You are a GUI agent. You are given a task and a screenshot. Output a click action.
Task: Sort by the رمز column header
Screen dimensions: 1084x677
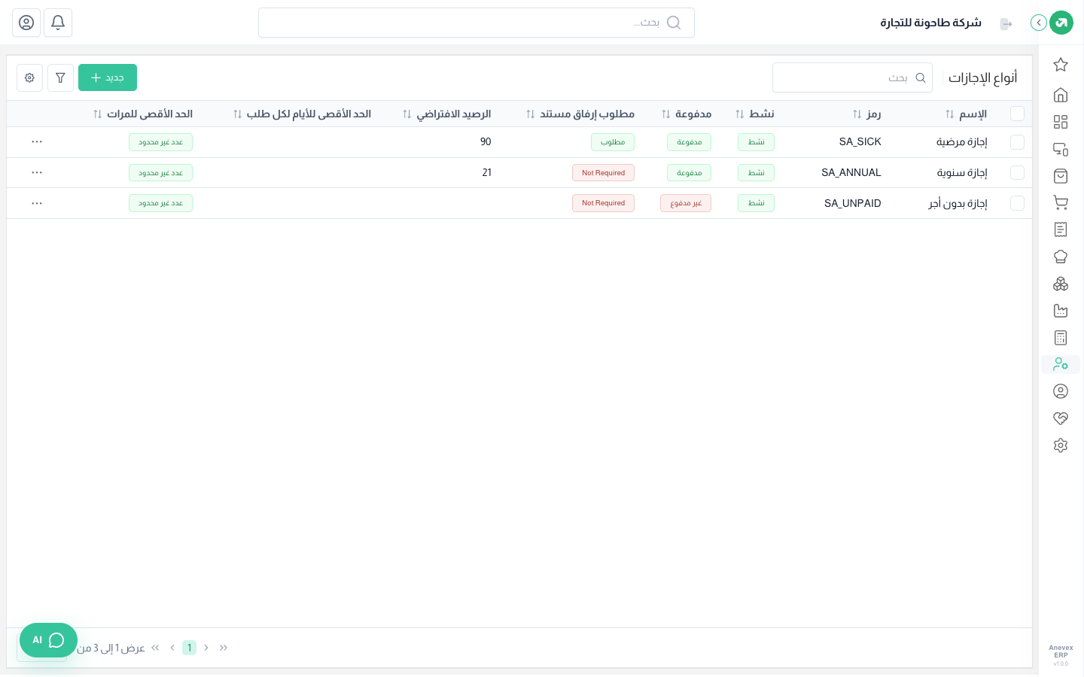[866, 114]
